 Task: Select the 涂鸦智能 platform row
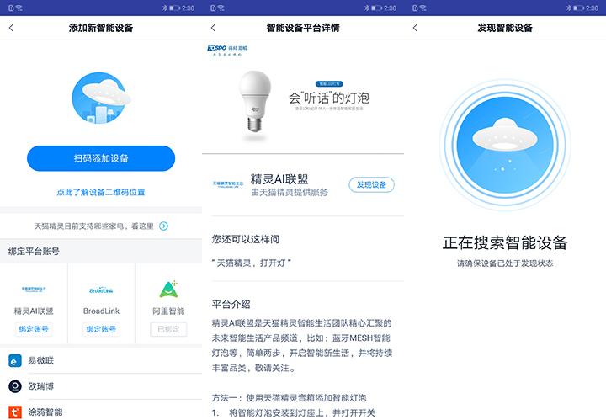tap(101, 411)
